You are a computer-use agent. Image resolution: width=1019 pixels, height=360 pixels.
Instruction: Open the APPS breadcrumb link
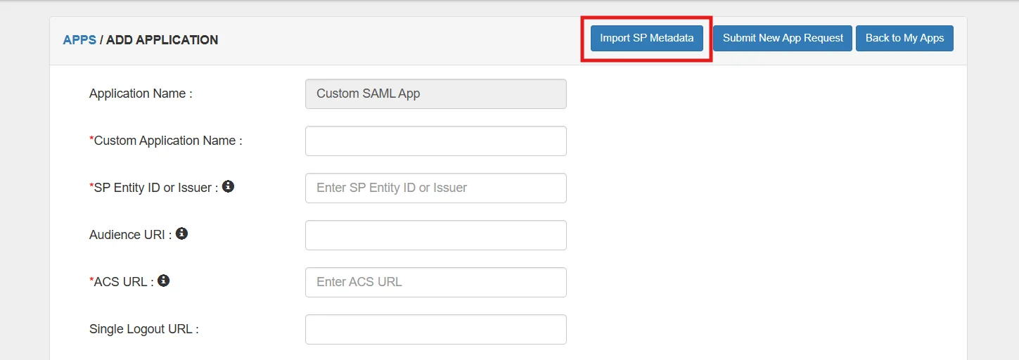(x=79, y=40)
